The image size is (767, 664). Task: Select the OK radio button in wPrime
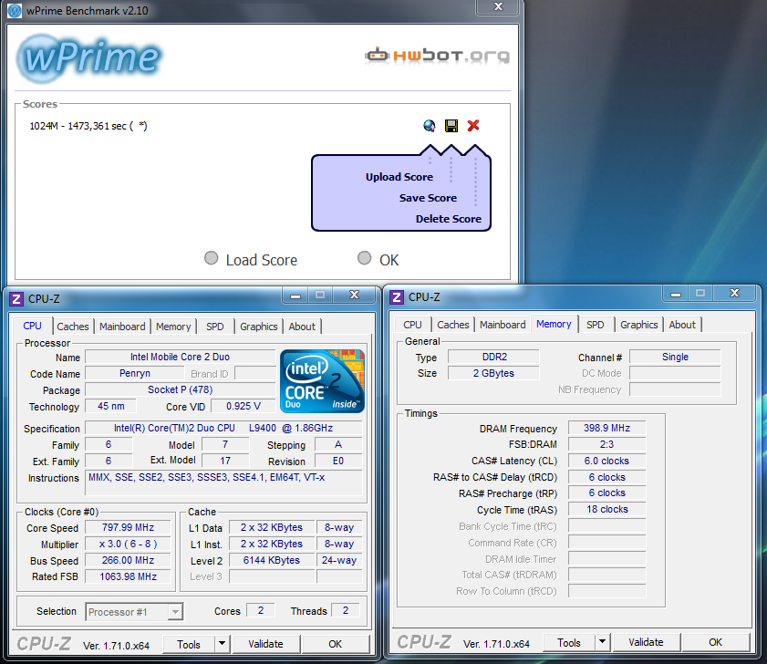coord(365,258)
